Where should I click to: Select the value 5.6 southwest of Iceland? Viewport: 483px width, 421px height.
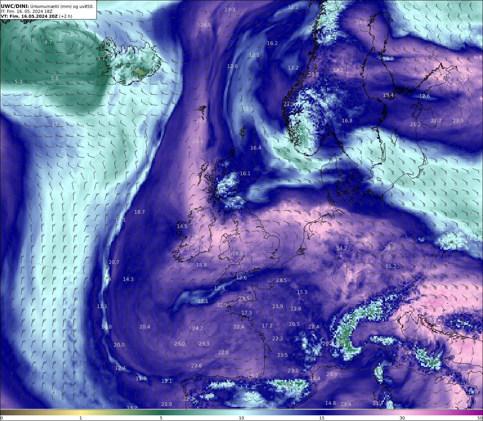pos(55,78)
